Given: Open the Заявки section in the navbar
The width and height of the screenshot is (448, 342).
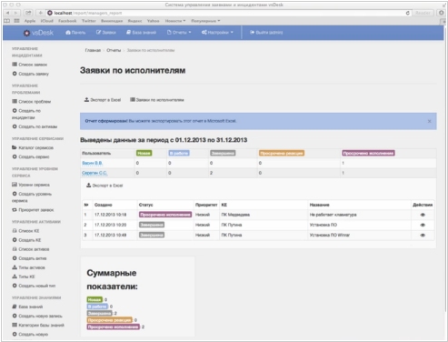Looking at the screenshot, I should coord(106,33).
